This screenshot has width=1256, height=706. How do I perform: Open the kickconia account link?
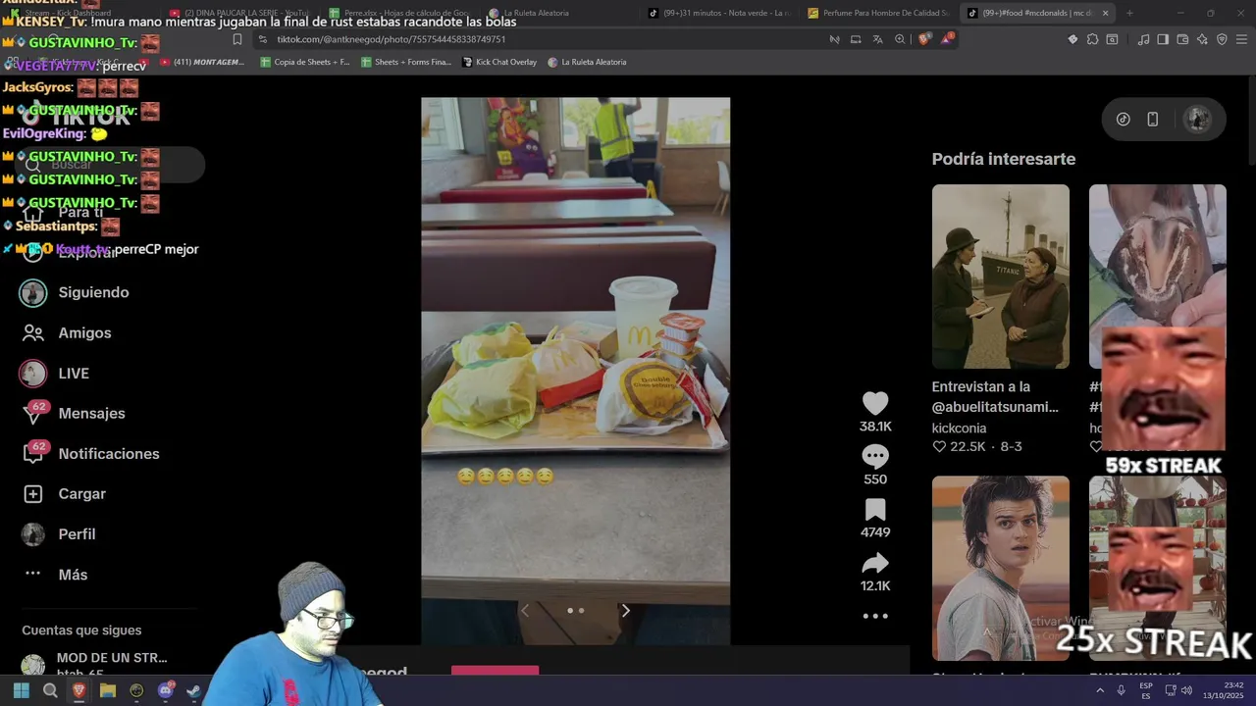[959, 428]
